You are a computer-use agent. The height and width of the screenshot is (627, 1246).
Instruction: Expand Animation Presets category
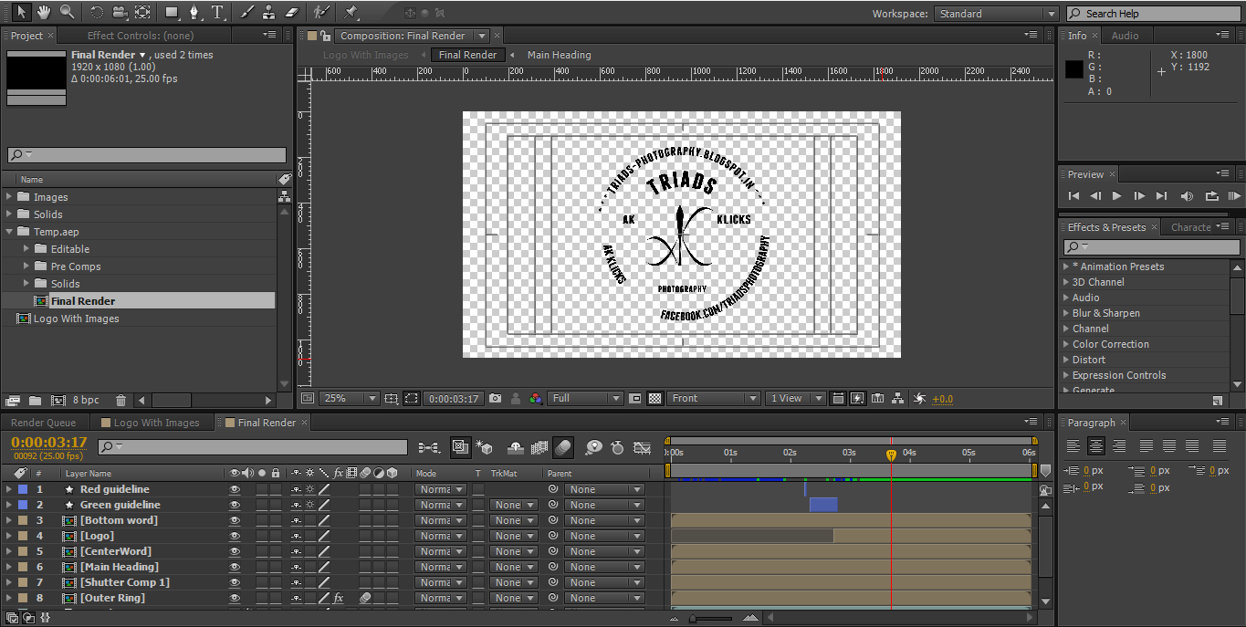pos(1065,266)
